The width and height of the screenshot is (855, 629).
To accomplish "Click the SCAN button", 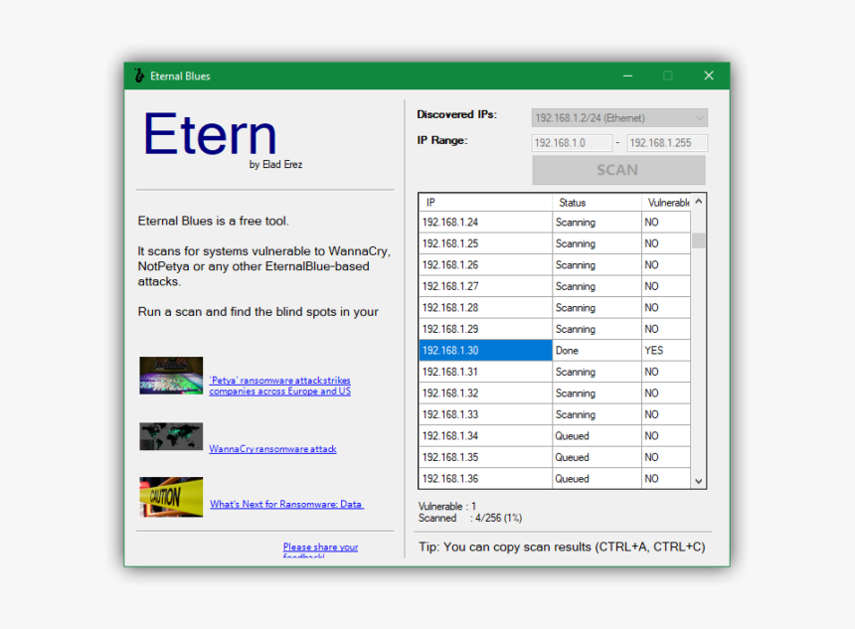I will (618, 170).
